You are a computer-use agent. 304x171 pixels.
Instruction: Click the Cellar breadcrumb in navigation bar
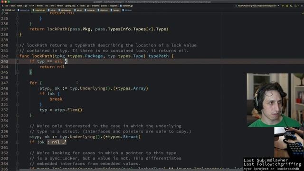click(x=19, y=6)
